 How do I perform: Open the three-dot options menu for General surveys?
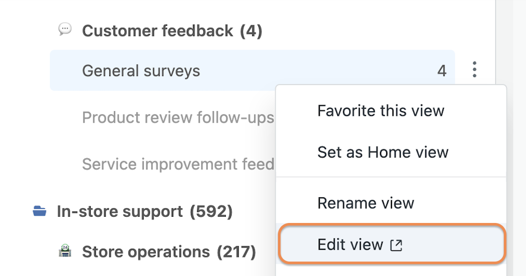[474, 70]
